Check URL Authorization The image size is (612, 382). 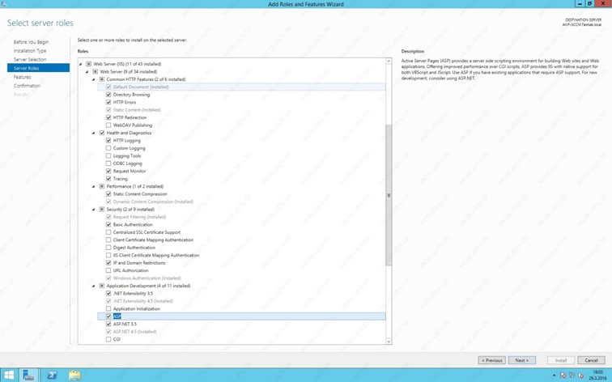tap(108, 270)
